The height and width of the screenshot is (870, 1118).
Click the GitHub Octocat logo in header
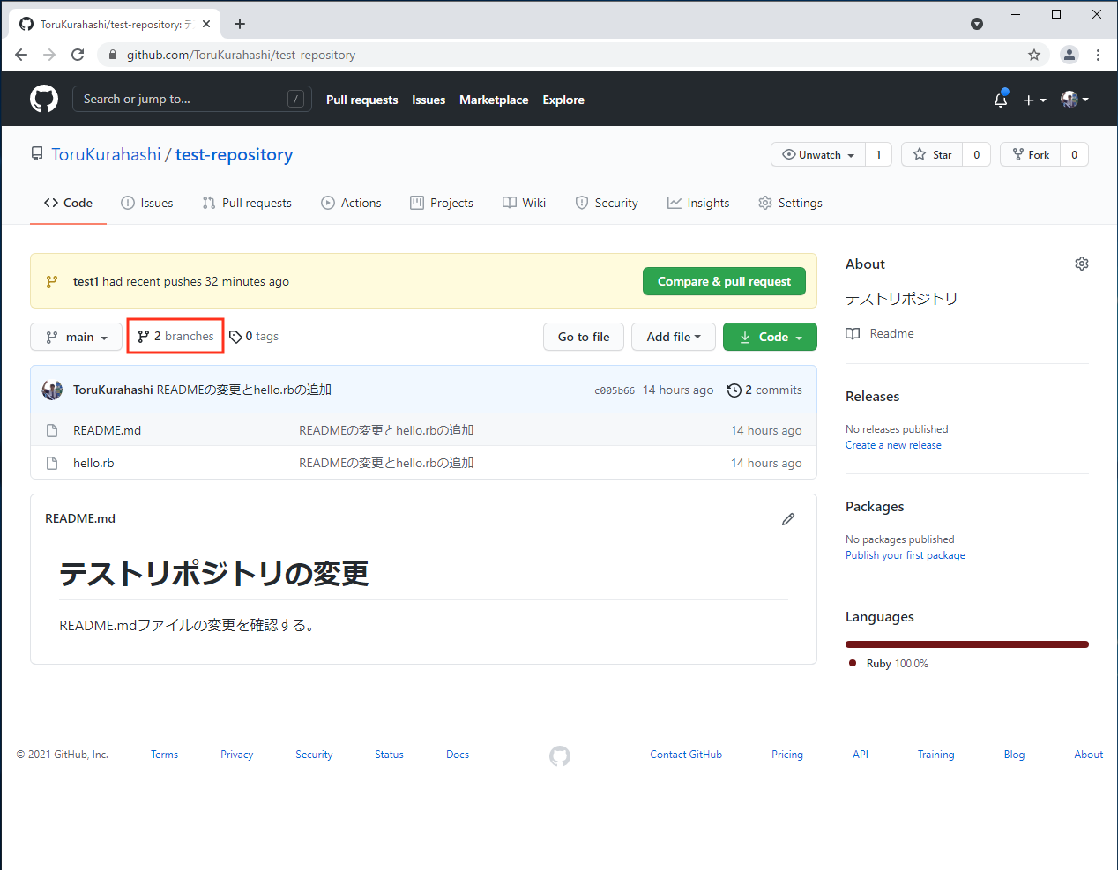pyautogui.click(x=44, y=99)
